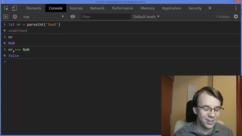Click the 1 hidden messages label
Screen dimensions: 242x136
click(222, 17)
